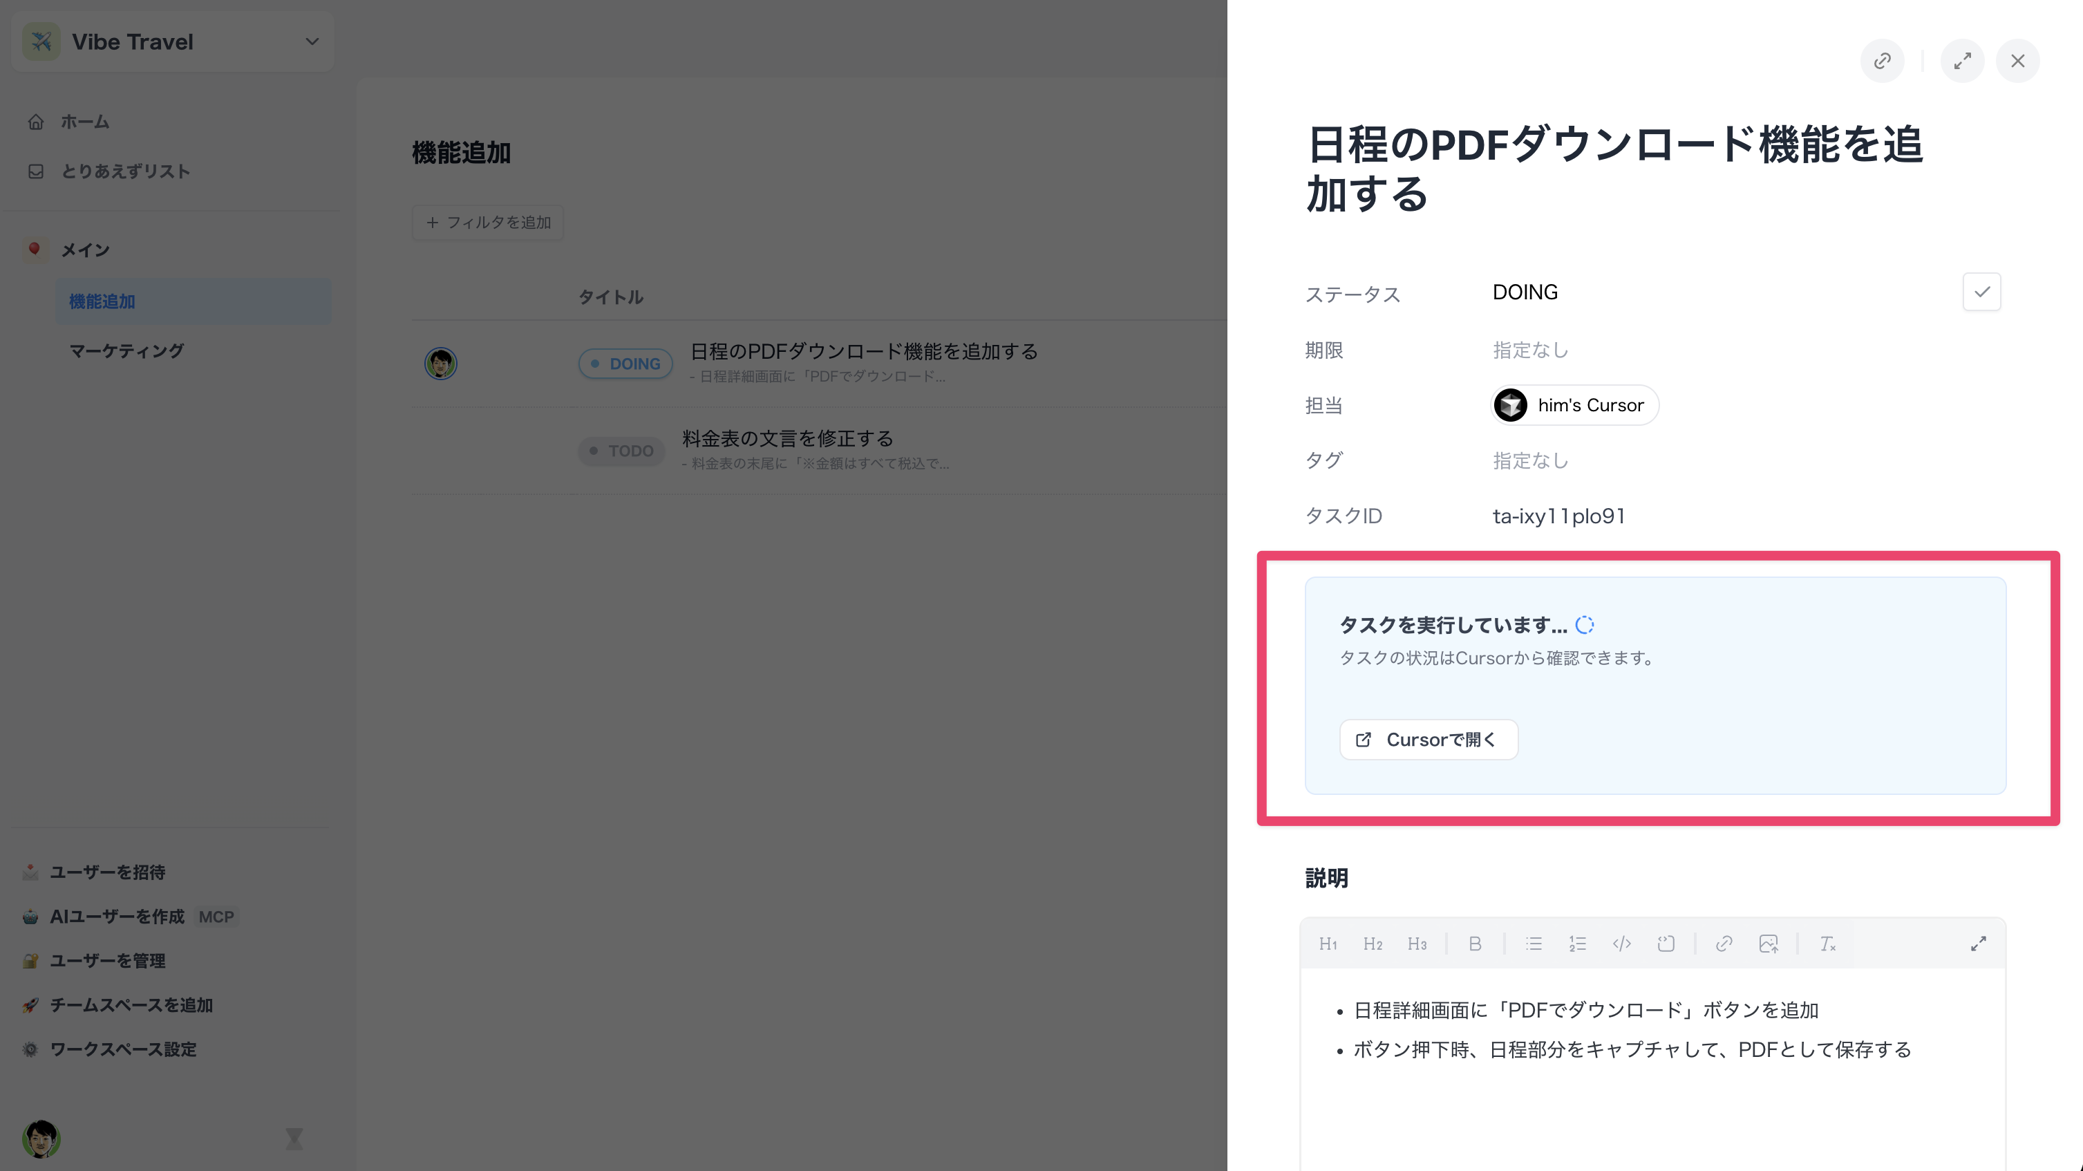Viewport: 2083px width, 1171px height.
Task: Mark task complete with status checkmark
Action: point(1981,292)
